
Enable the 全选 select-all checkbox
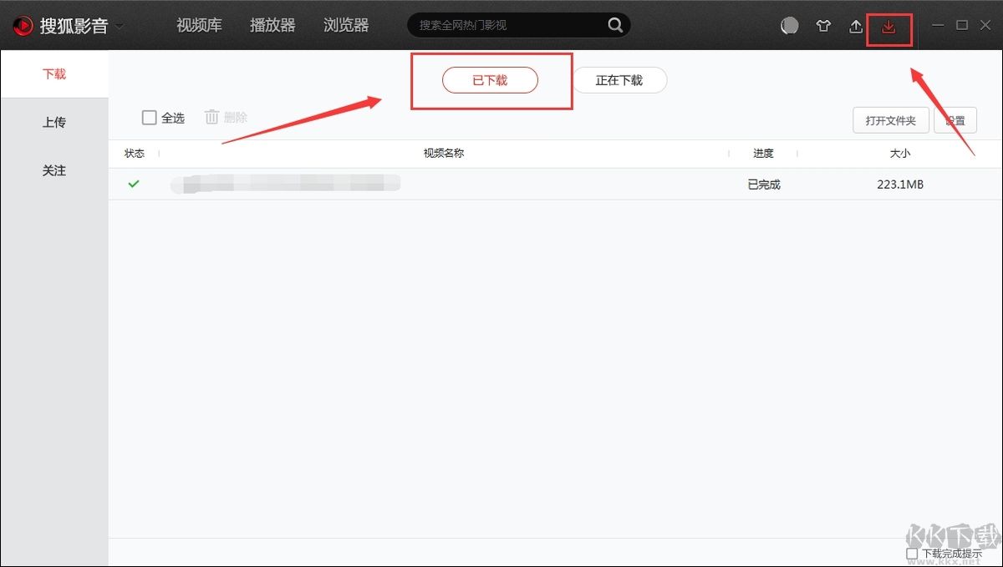coord(150,118)
